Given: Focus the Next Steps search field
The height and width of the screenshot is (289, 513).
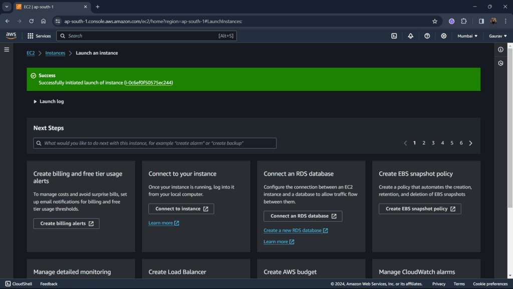Looking at the screenshot, I should coord(155,143).
